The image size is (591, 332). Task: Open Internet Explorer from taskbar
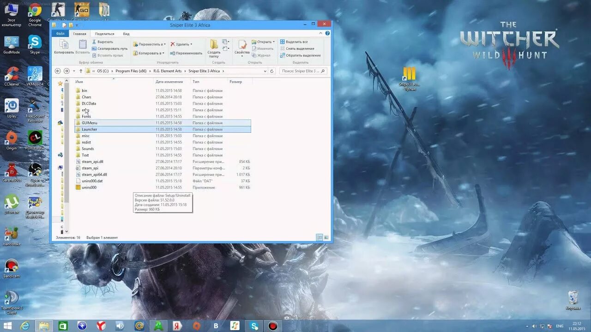click(24, 326)
